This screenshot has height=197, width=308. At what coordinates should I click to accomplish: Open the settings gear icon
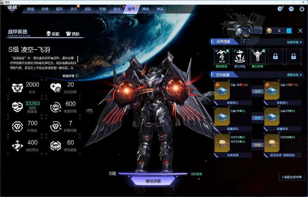click(291, 9)
